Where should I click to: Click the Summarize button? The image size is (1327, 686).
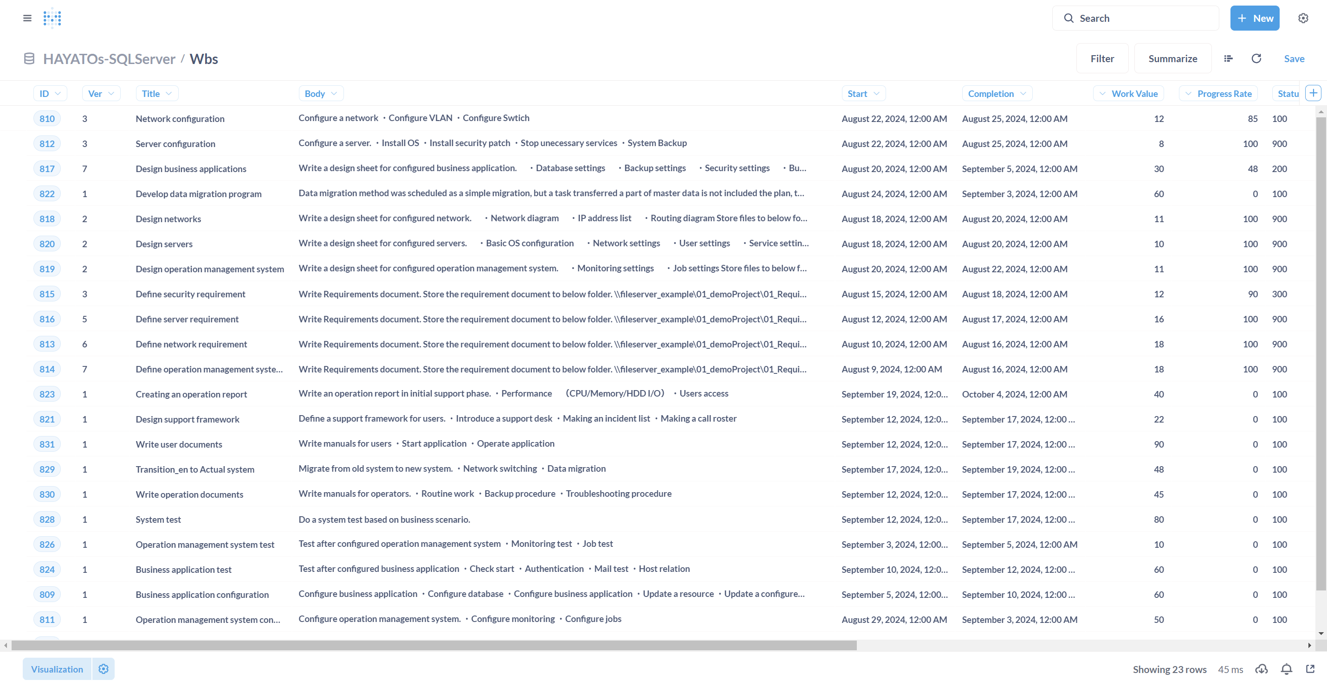point(1172,58)
